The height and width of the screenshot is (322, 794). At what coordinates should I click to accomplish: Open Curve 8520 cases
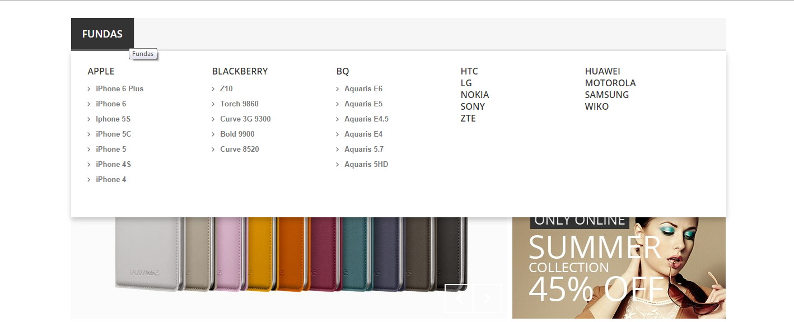tap(240, 149)
